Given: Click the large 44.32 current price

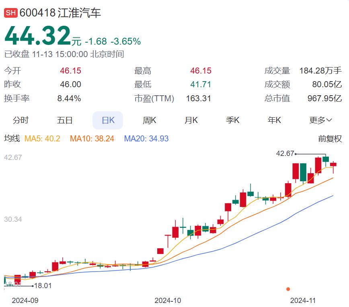Looking at the screenshot, I should click(37, 36).
